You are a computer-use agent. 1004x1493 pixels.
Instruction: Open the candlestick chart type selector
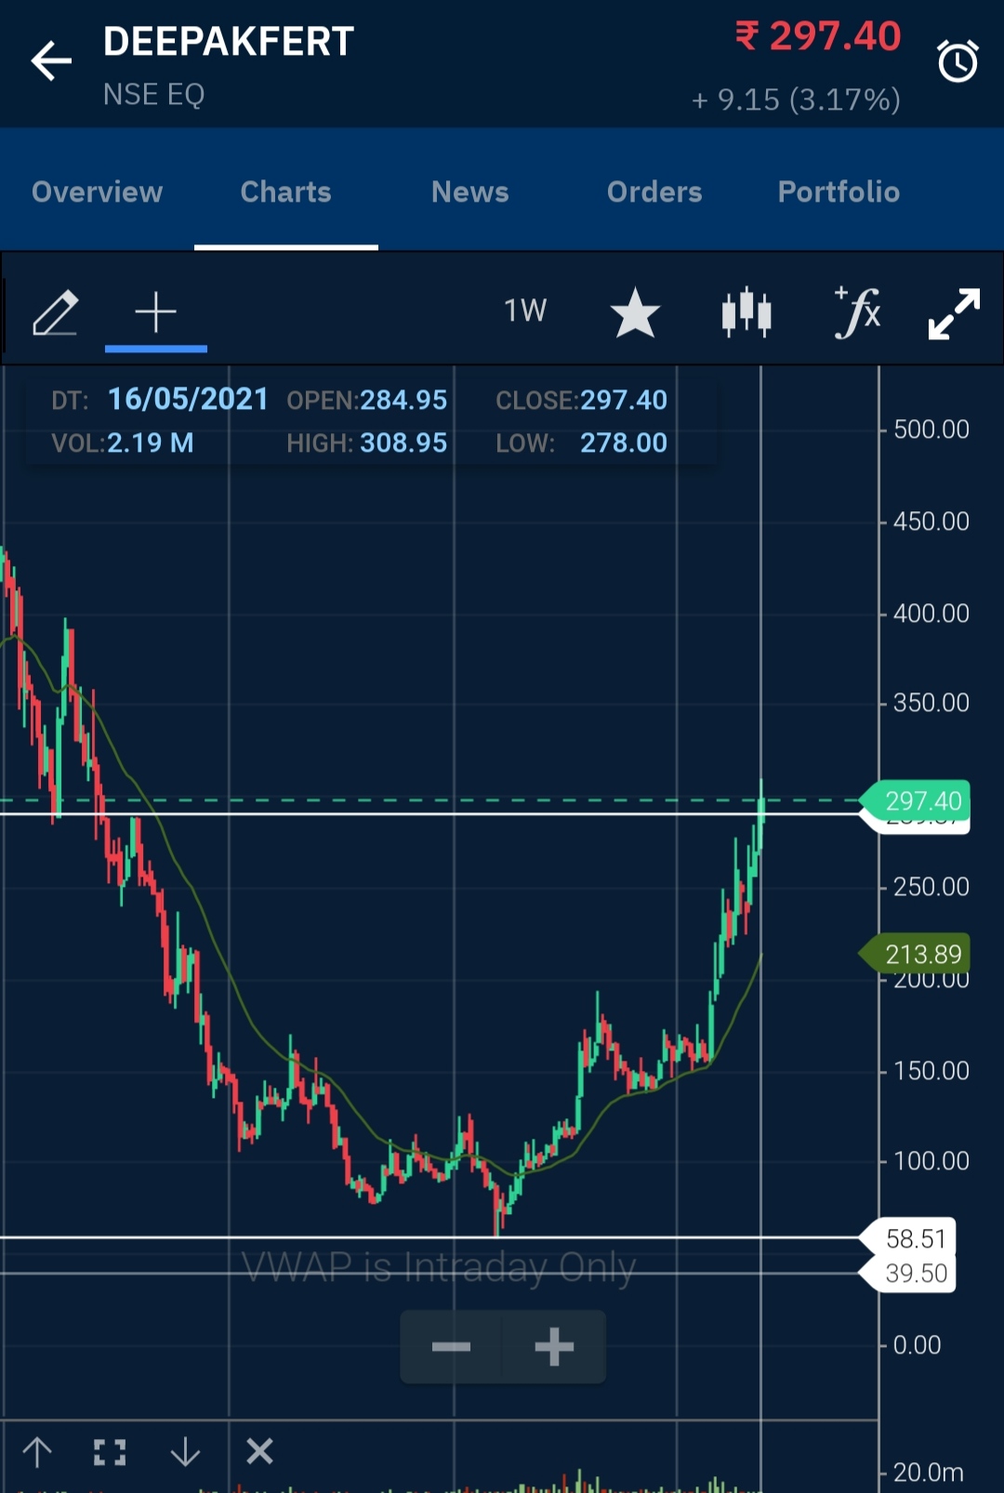(746, 312)
